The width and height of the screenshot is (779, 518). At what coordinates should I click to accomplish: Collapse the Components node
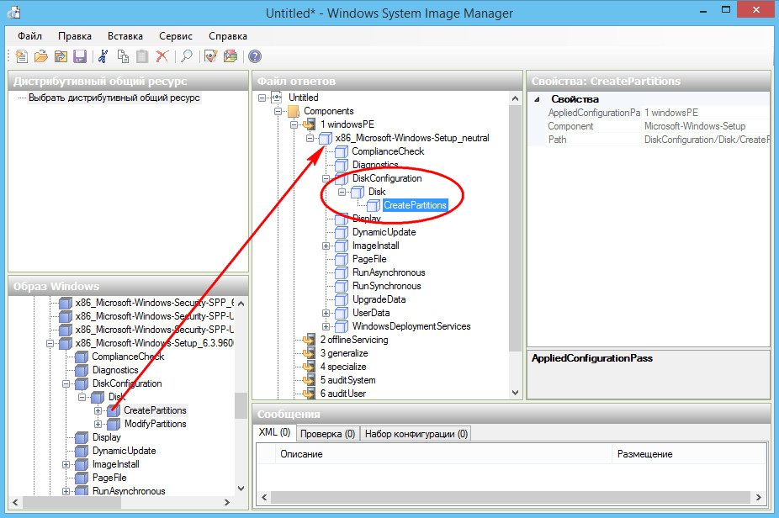278,111
